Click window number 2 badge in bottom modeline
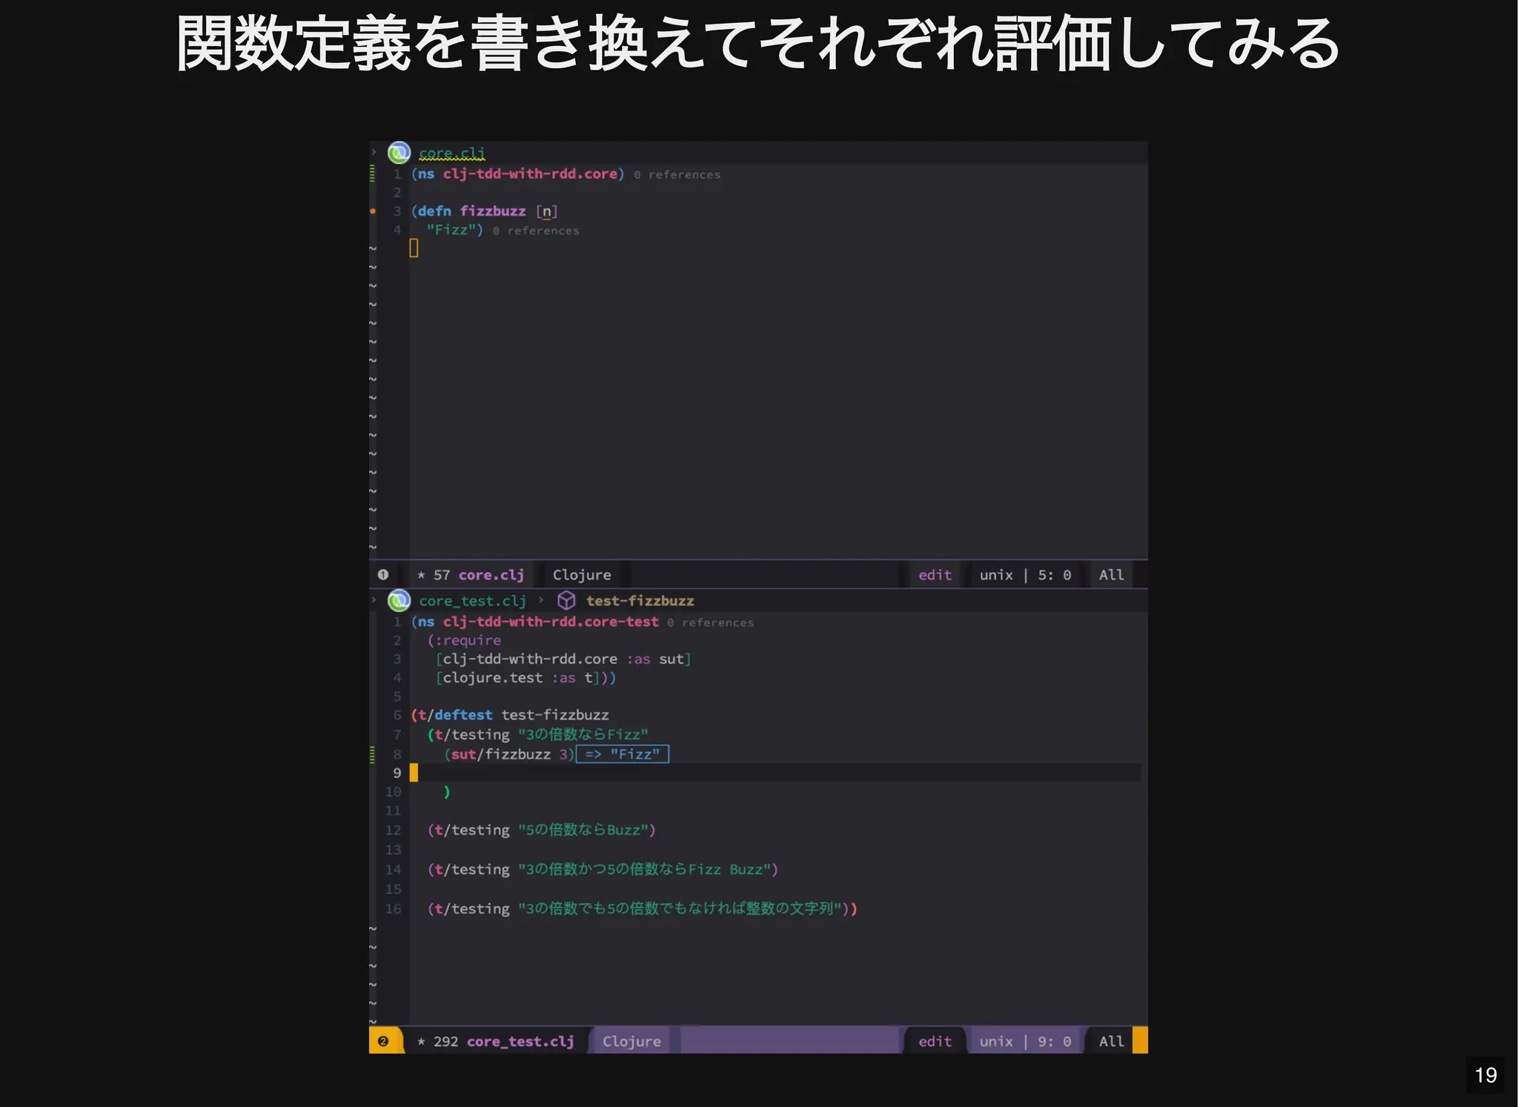 (x=383, y=1041)
